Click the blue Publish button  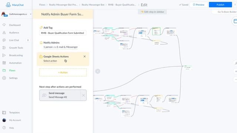tap(220, 5)
